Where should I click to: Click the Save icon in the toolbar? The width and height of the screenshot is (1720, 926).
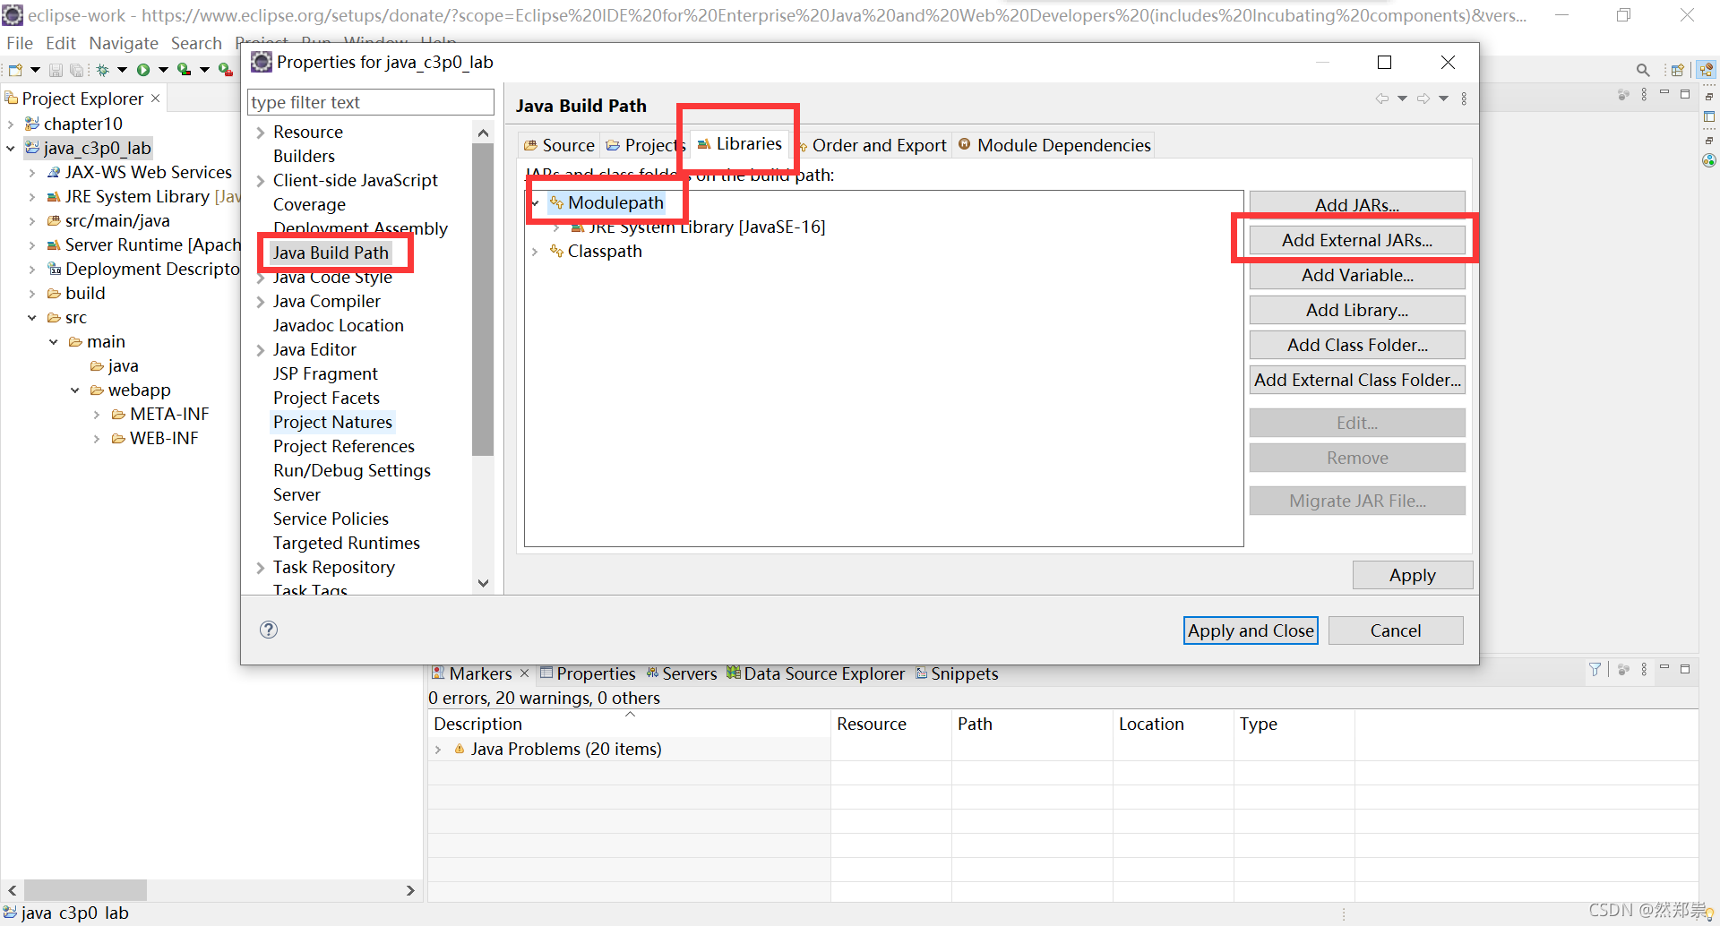[x=56, y=70]
